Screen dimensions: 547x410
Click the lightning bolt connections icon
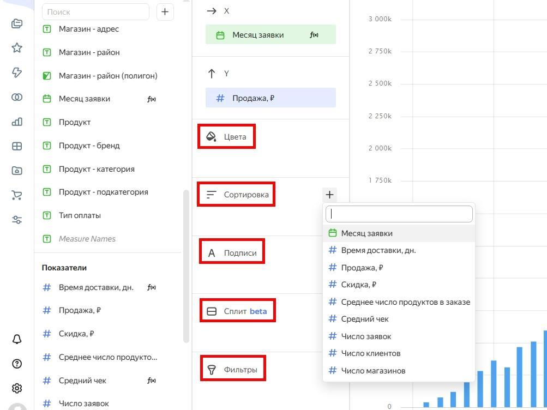(x=17, y=72)
